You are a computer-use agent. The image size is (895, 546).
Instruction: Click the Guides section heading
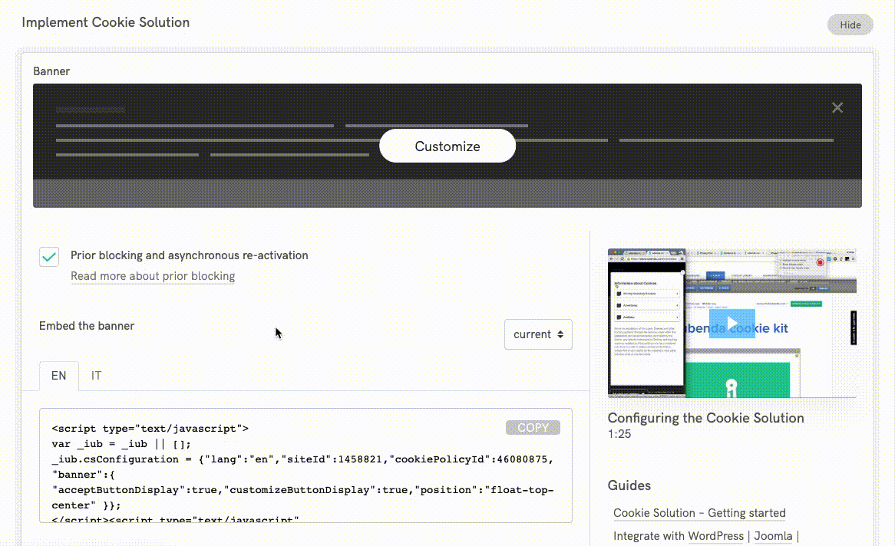tap(629, 486)
